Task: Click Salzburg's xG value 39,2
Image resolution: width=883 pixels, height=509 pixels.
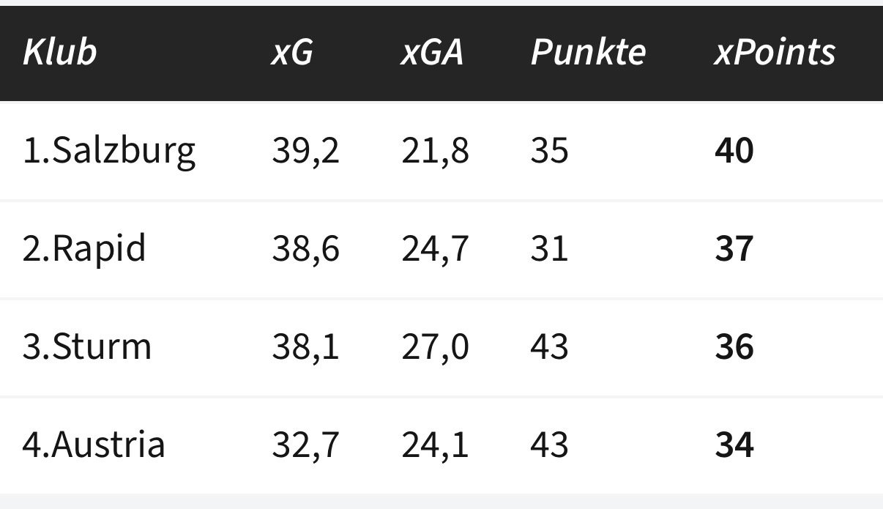Action: pyautogui.click(x=305, y=151)
